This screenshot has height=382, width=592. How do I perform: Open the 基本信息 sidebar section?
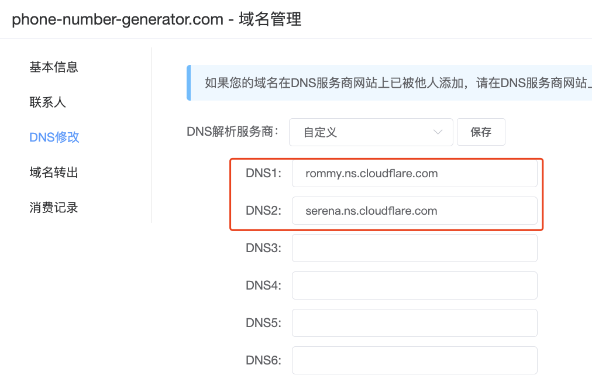54,67
